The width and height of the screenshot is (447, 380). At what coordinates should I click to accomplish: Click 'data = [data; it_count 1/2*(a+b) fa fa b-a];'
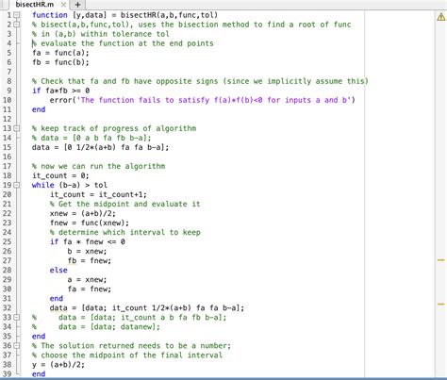tap(147, 307)
